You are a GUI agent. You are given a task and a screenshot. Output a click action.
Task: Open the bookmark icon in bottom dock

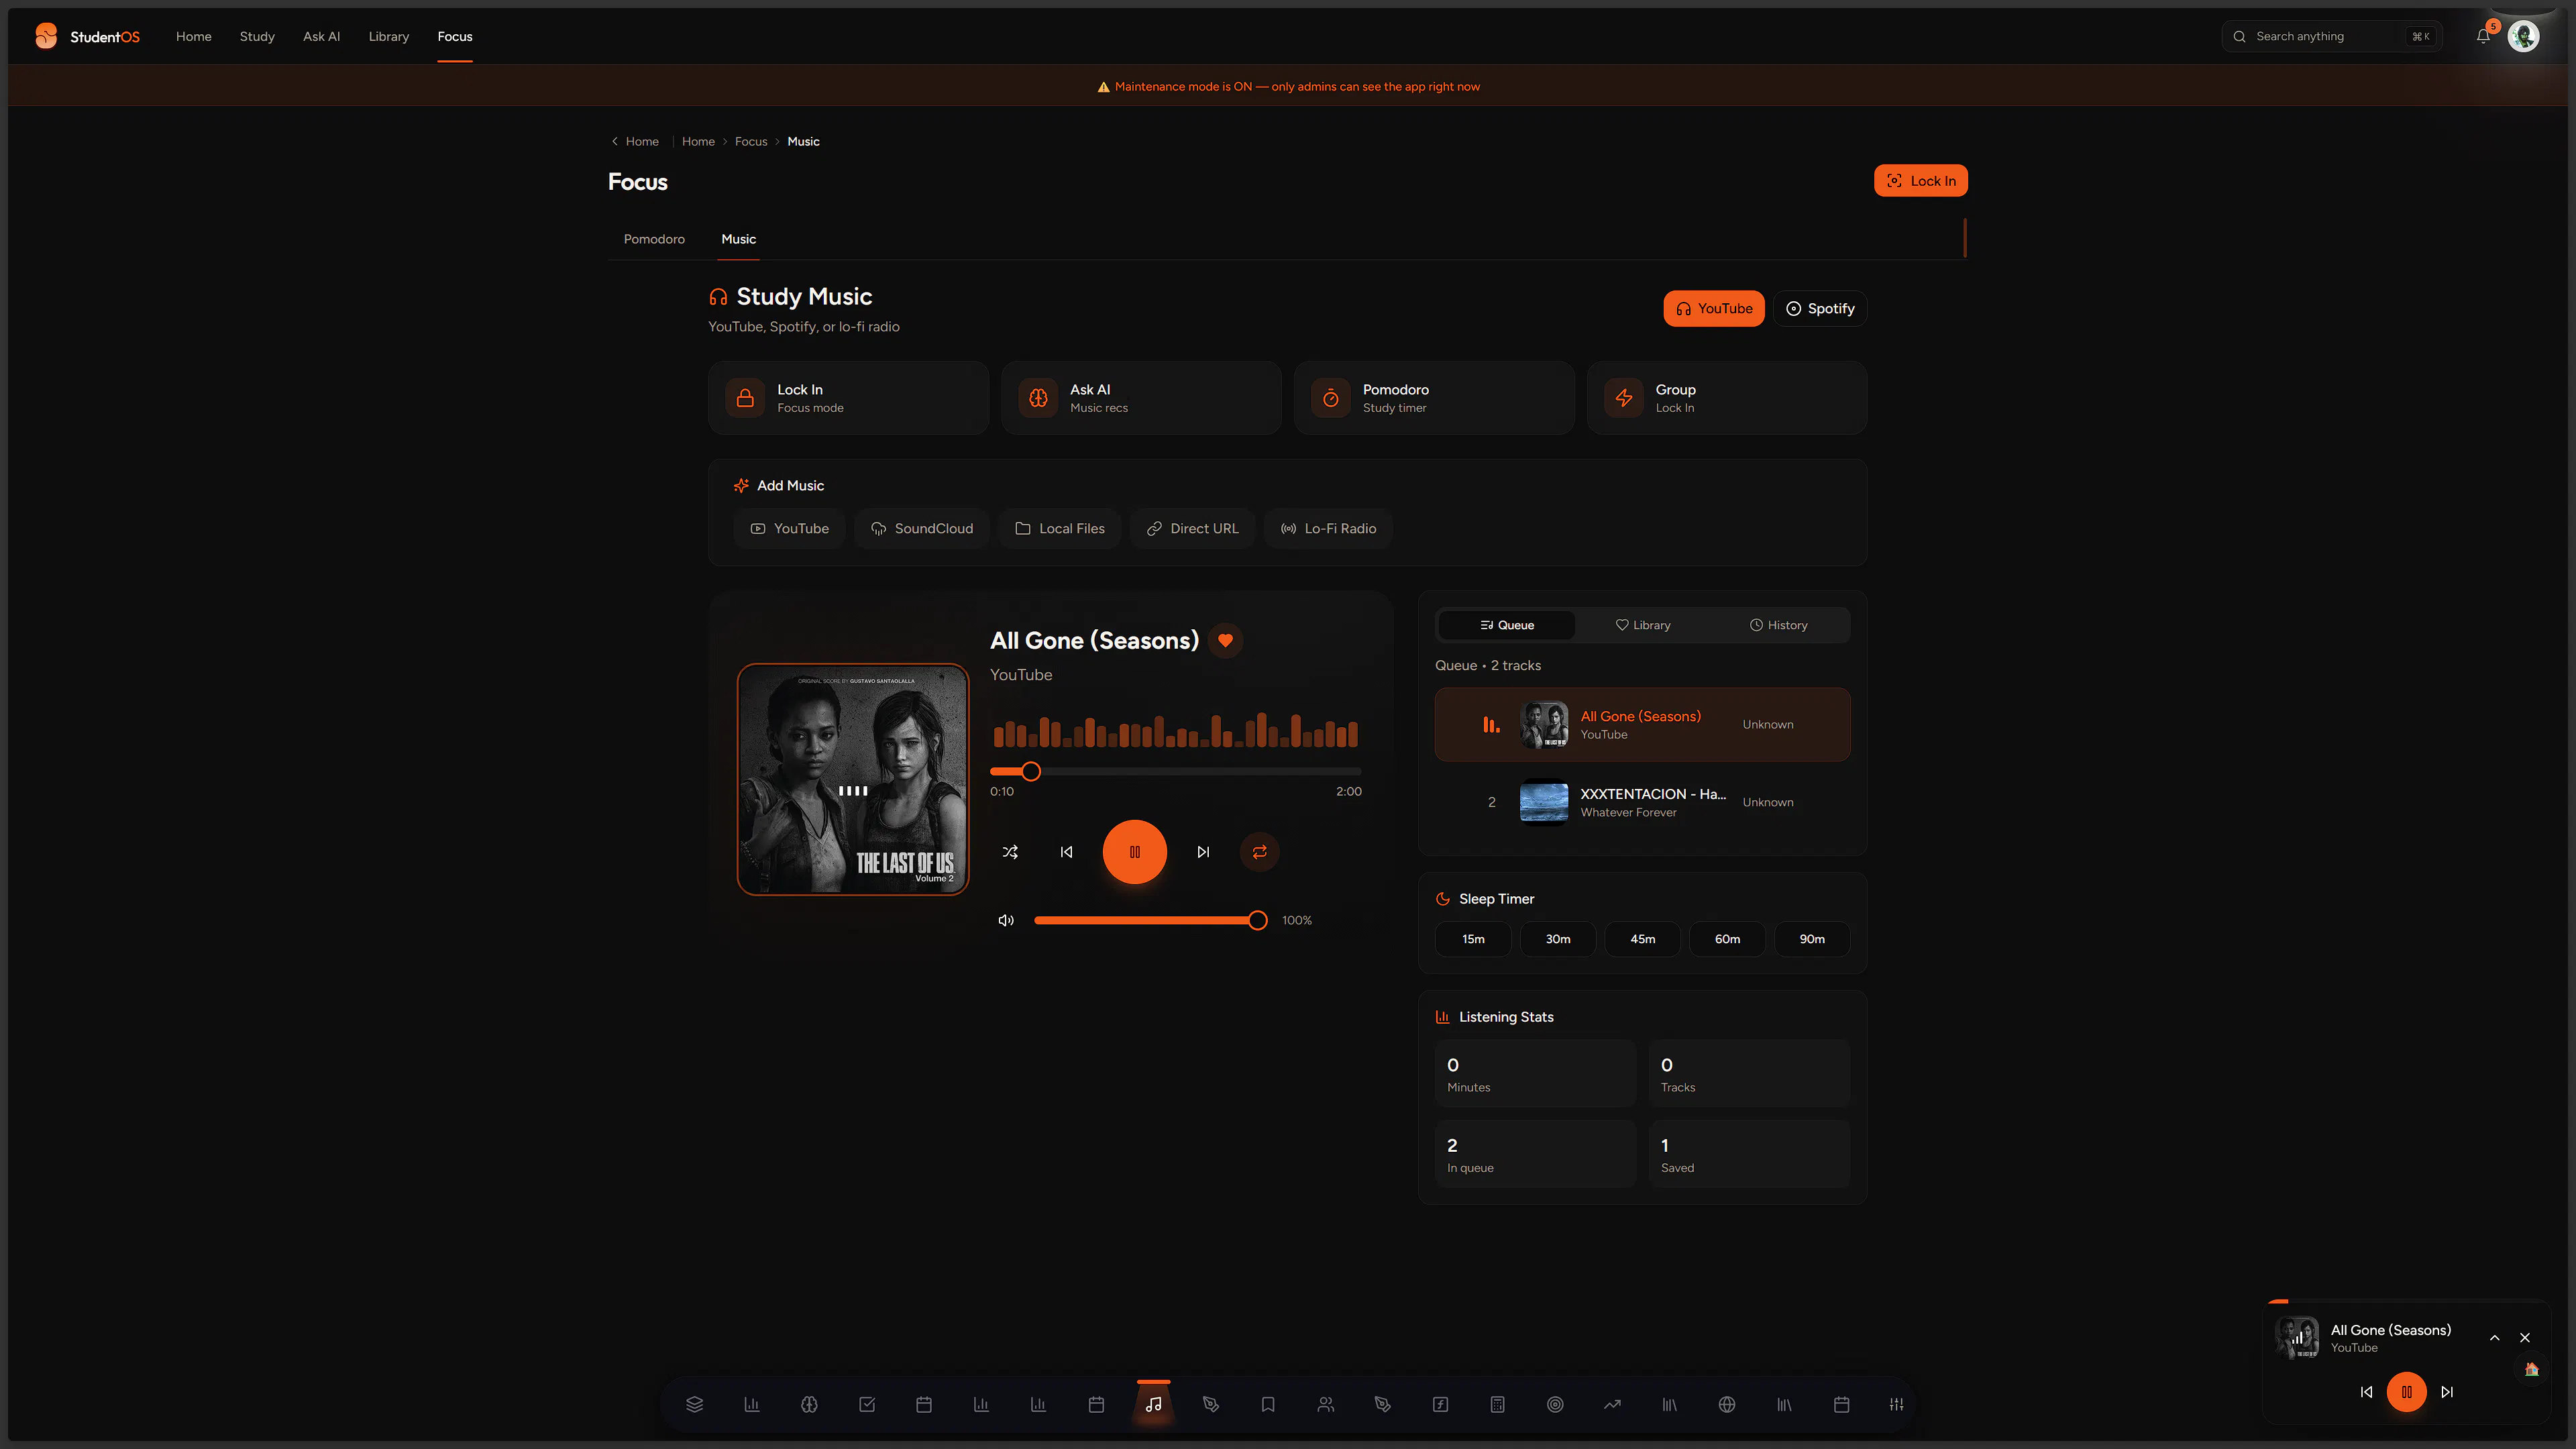[x=1268, y=1404]
